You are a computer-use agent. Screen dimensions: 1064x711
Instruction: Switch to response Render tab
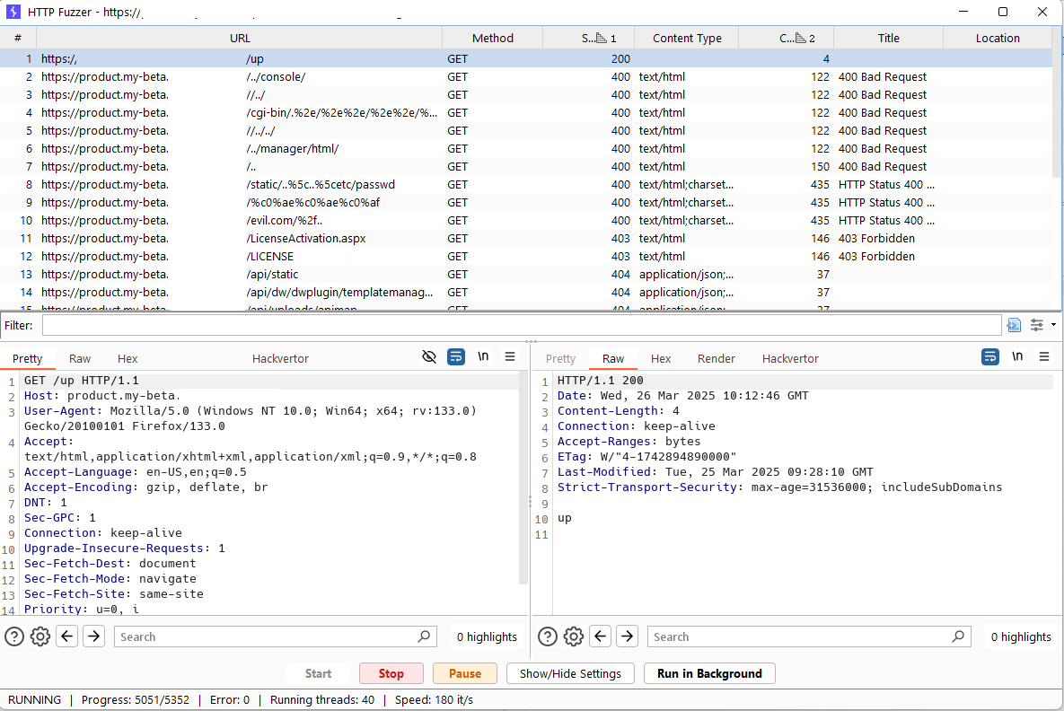click(716, 359)
